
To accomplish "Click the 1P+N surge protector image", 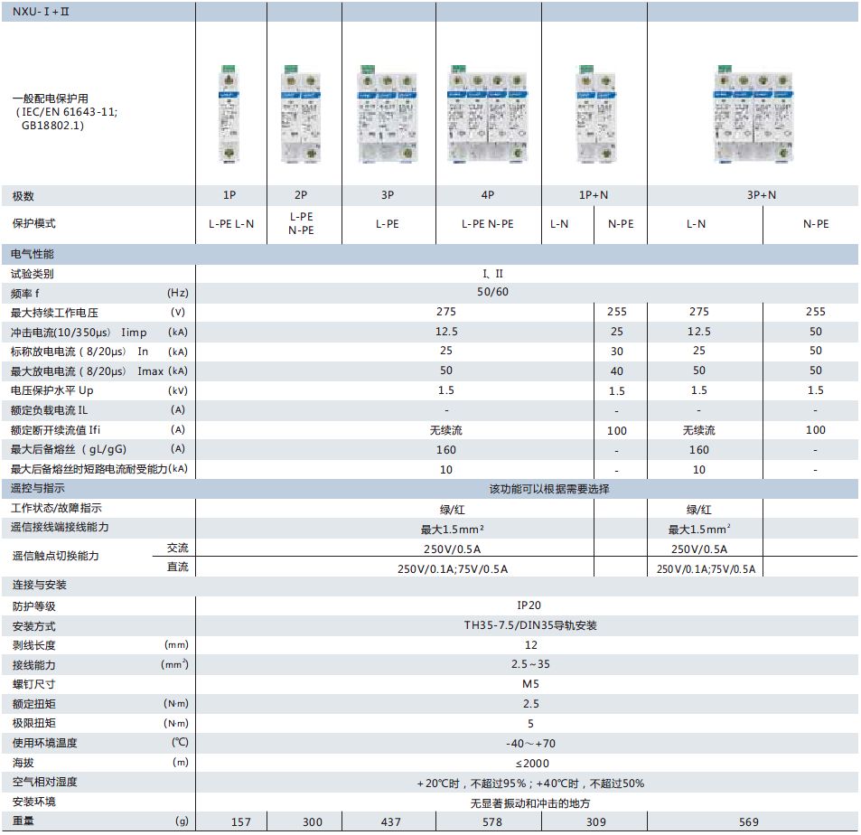I will point(595,114).
